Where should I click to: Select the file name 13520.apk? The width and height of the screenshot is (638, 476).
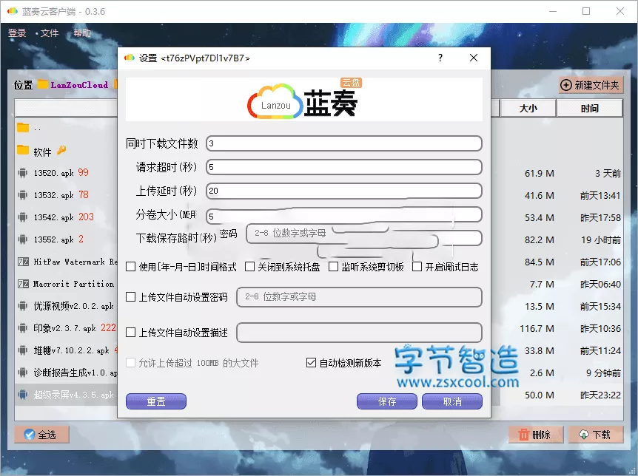point(54,173)
